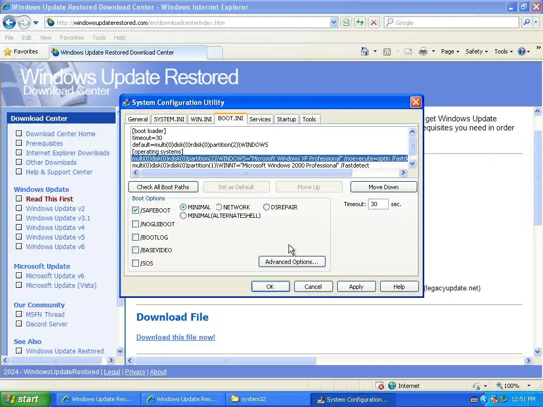This screenshot has width=543, height=407.
Task: Click the Apply button
Action: click(x=356, y=287)
